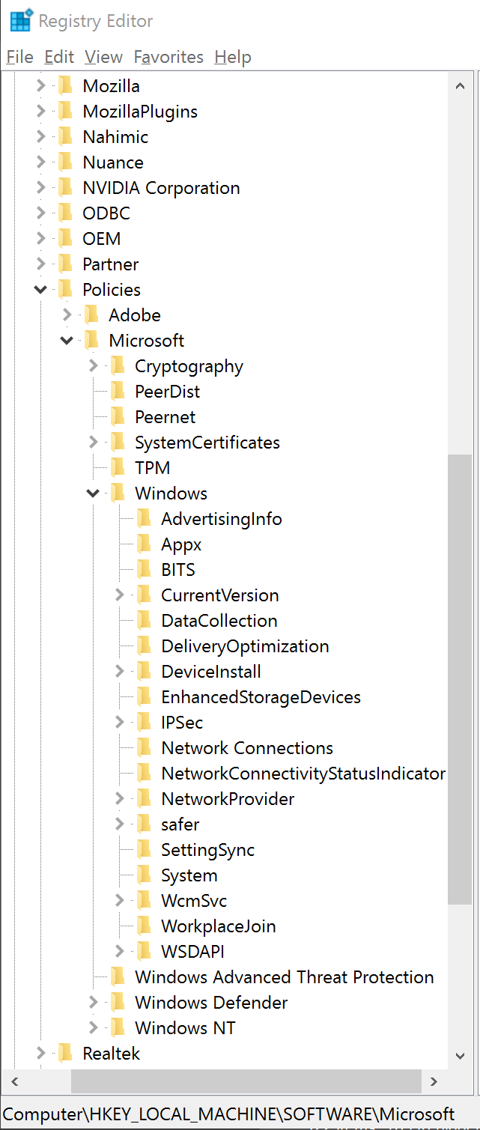The image size is (480, 1130).
Task: Collapse the Policies key
Action: (41, 290)
